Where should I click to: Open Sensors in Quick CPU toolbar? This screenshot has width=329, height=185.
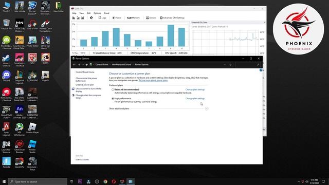coord(151,18)
